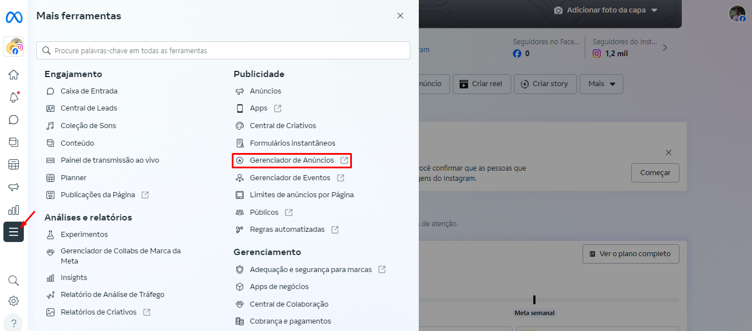This screenshot has width=752, height=331.
Task: Open notifications bell icon
Action: tap(14, 97)
